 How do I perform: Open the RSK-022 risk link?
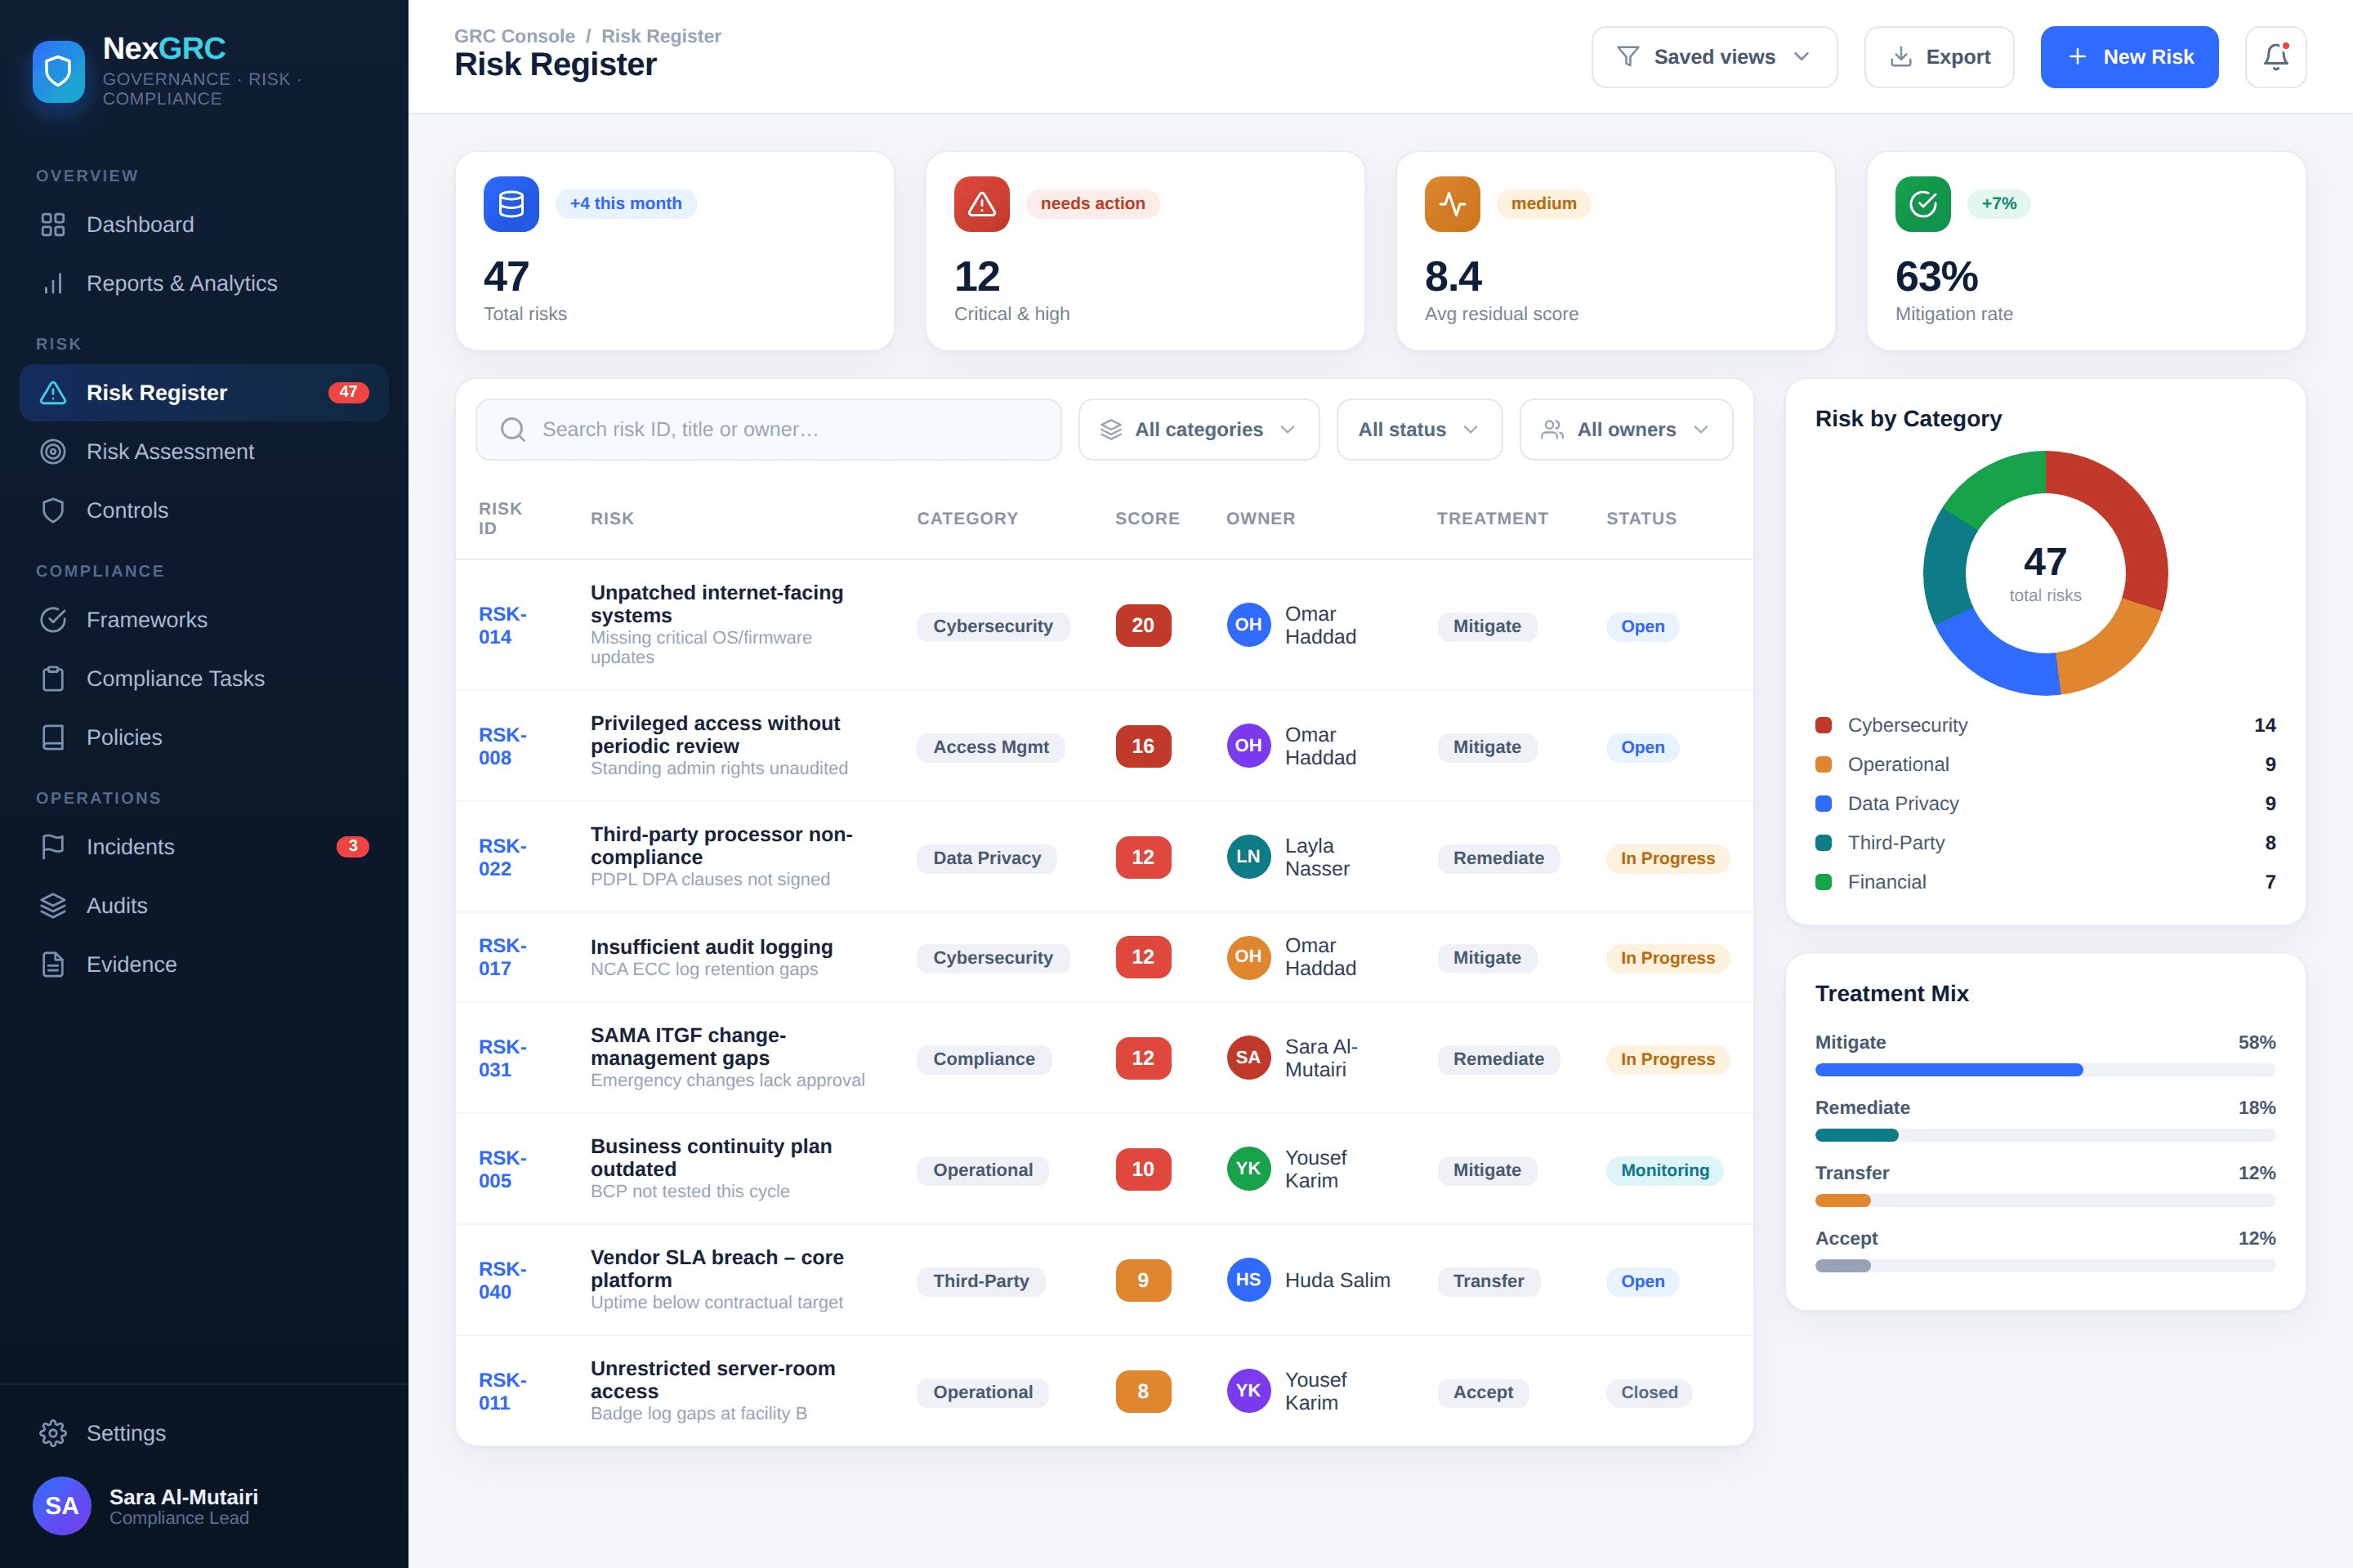(x=502, y=858)
